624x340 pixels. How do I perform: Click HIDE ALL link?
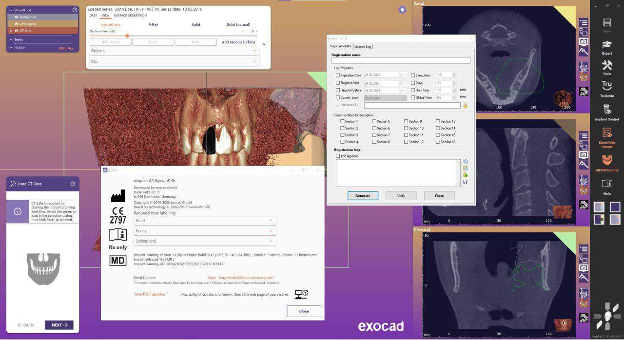coord(66,48)
